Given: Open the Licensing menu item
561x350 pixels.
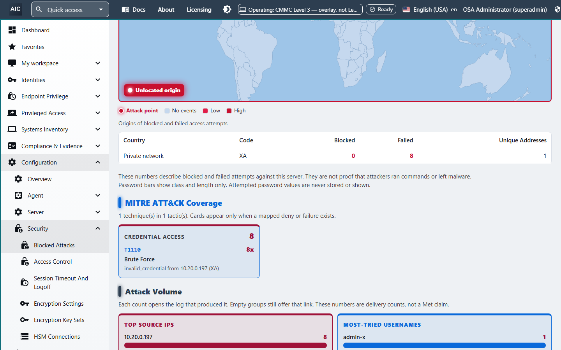Looking at the screenshot, I should point(199,9).
